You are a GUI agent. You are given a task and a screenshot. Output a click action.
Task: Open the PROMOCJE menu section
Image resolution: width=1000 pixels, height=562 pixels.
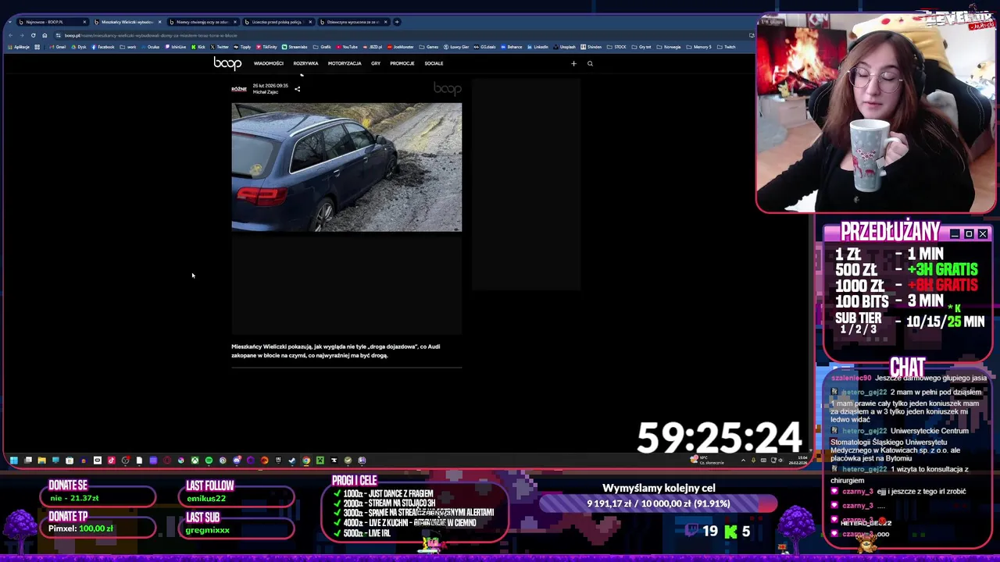click(402, 63)
